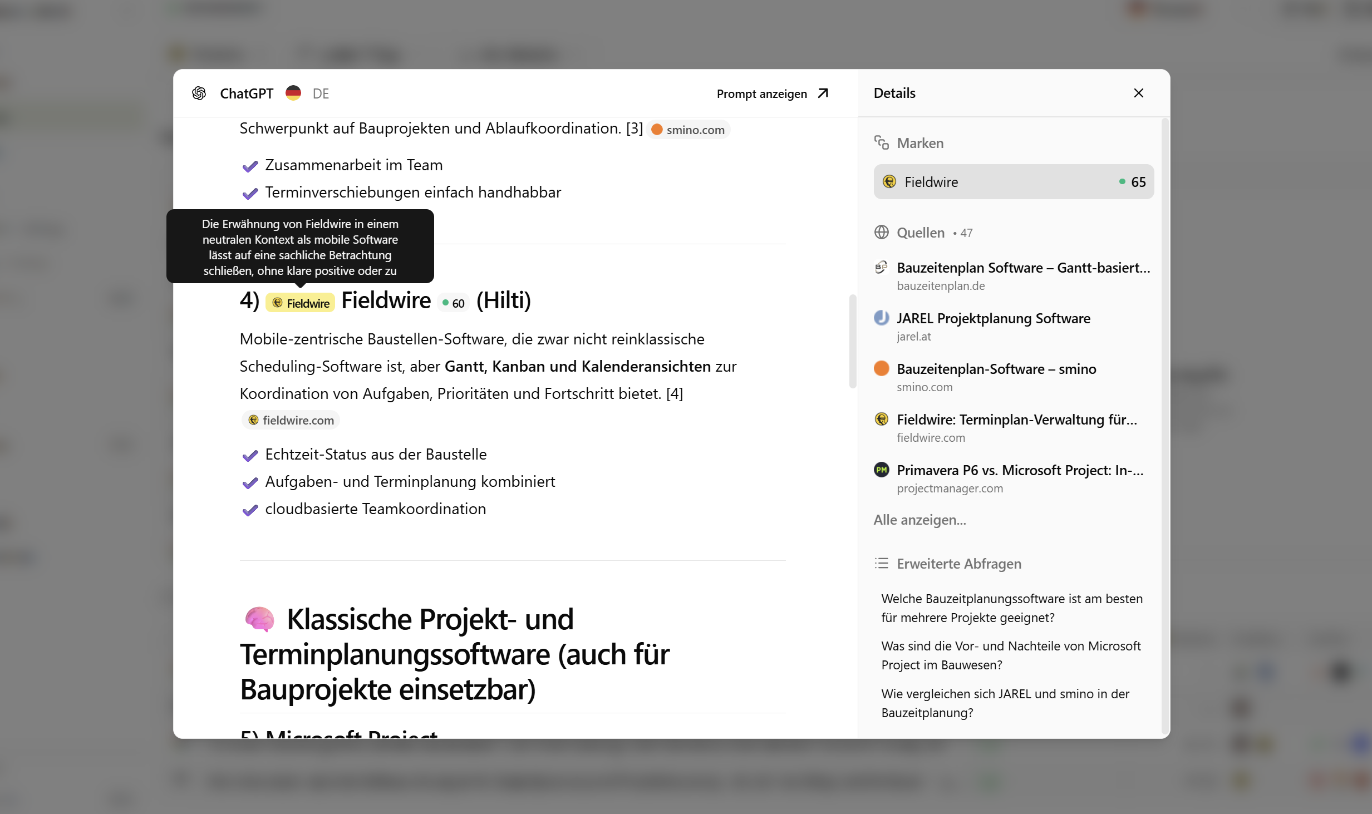
Task: Click the Fieldwire favicon in the Marken panel
Action: (889, 181)
